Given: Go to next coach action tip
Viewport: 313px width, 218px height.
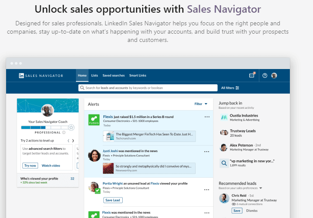Looking at the screenshot, I should pos(73,141).
